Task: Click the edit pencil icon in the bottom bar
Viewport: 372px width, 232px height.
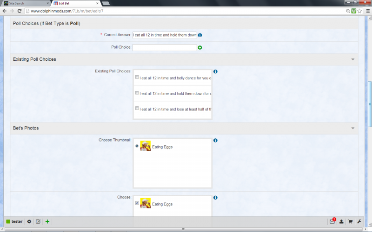Action: coord(38,222)
